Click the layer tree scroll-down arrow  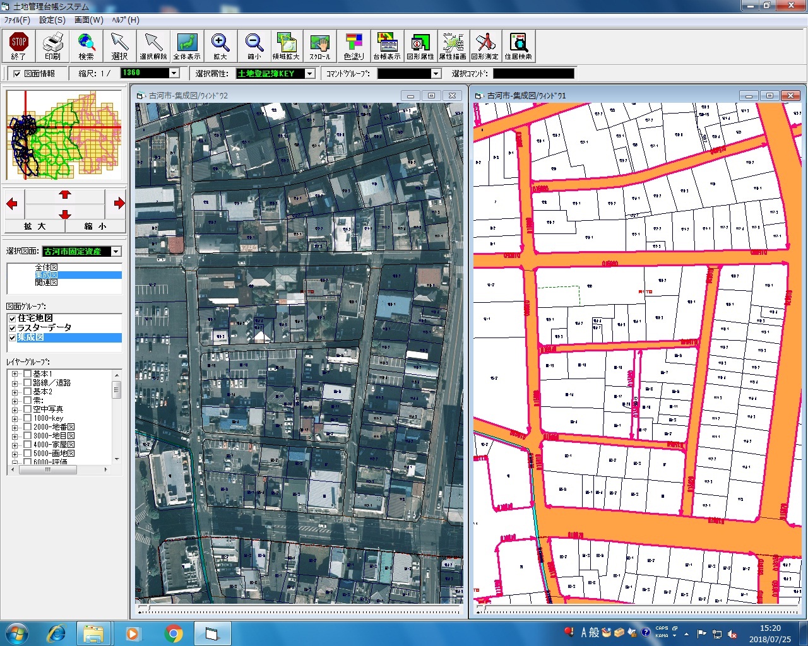pyautogui.click(x=117, y=459)
